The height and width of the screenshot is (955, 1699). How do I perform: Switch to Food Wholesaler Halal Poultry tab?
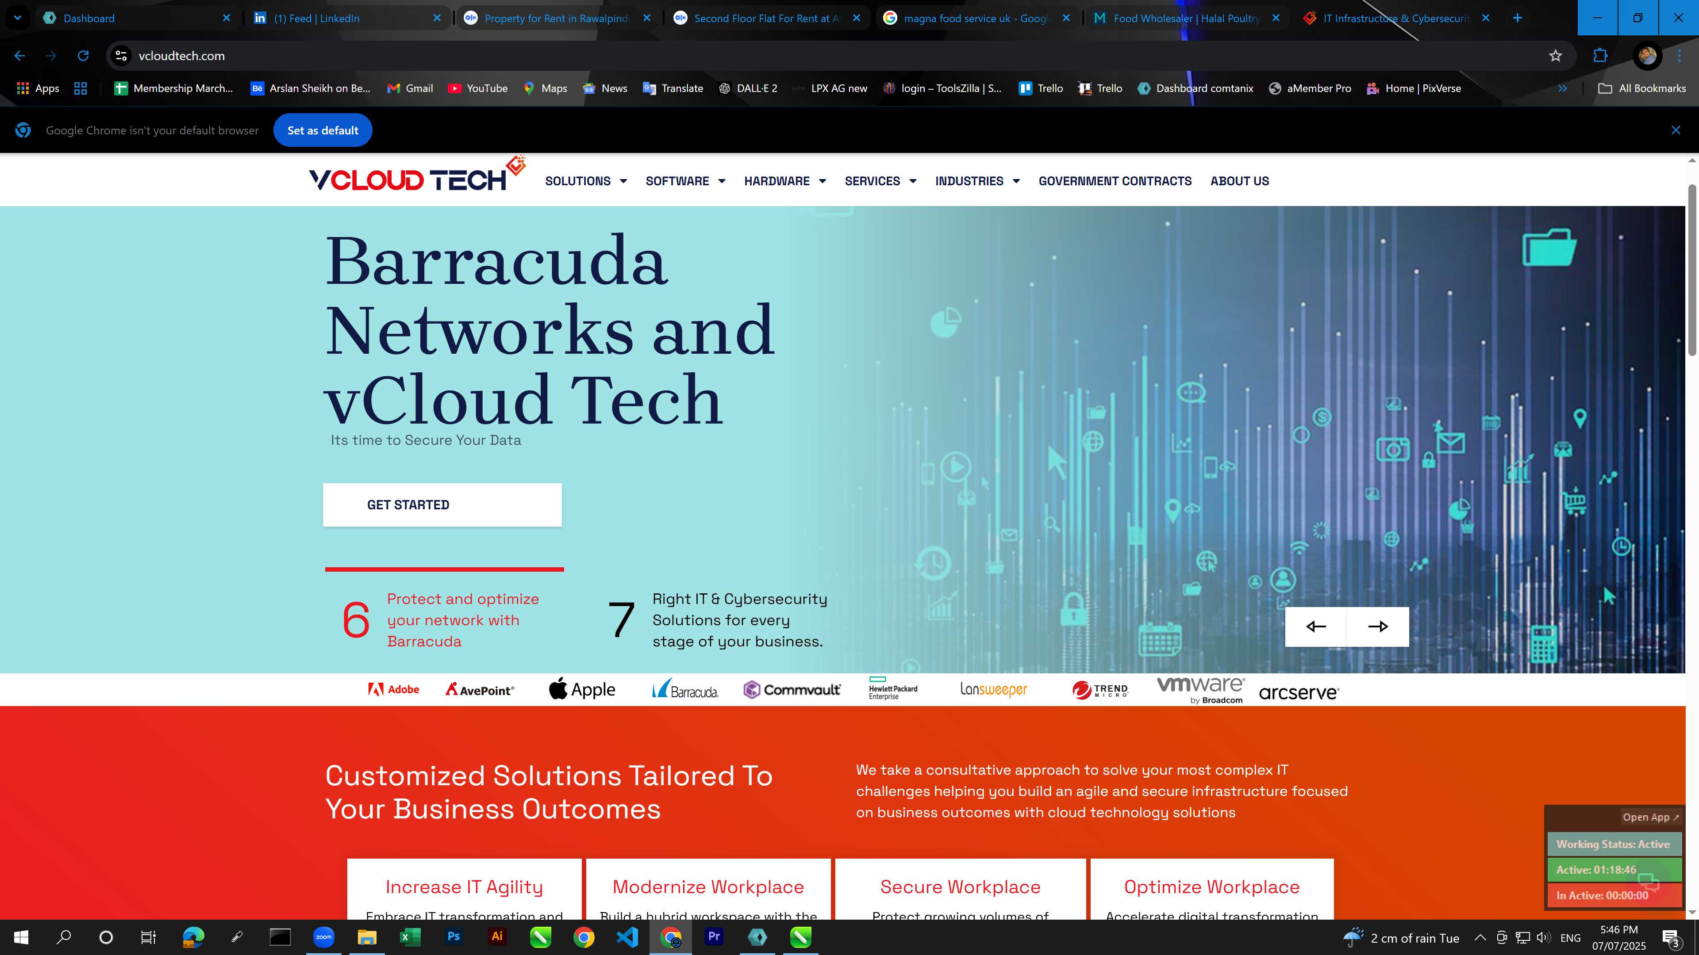tap(1187, 18)
